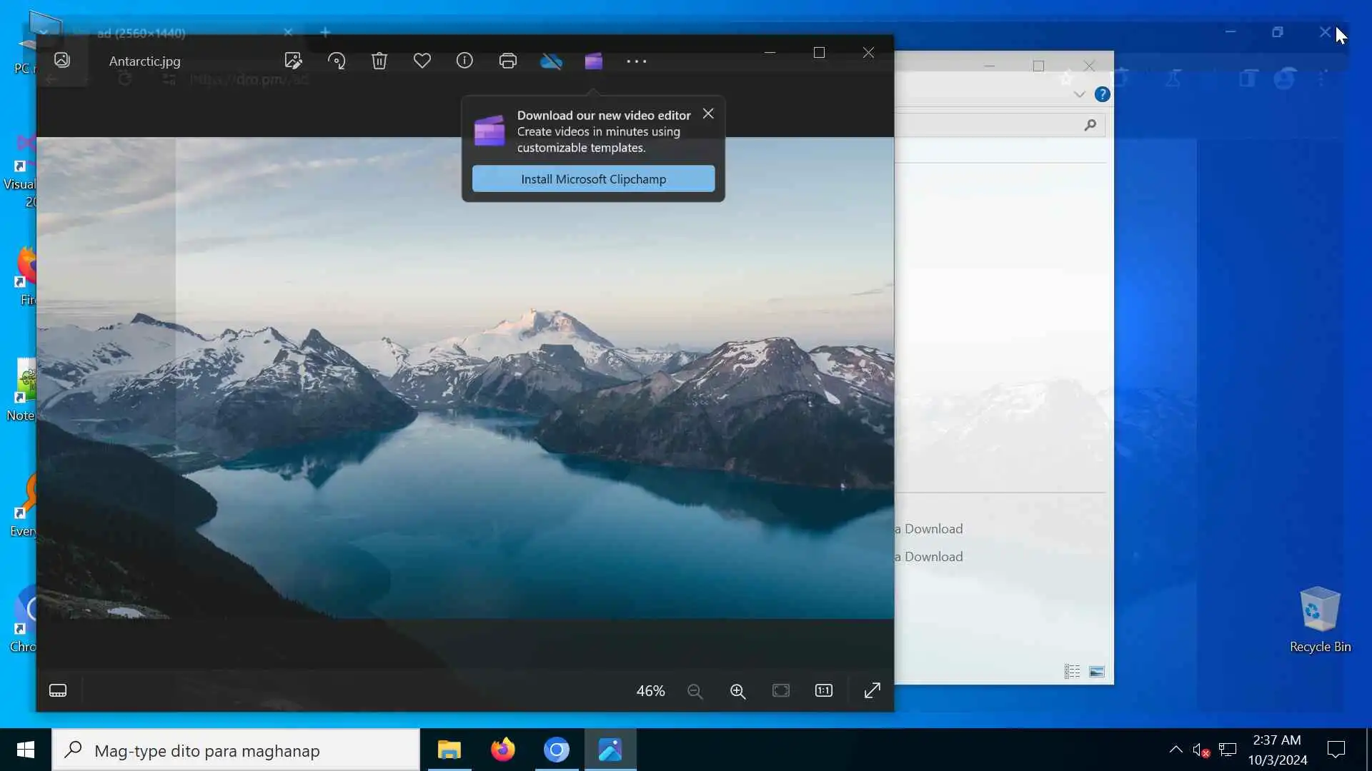This screenshot has width=1372, height=771.
Task: Mark the photo as favorite
Action: tap(422, 61)
